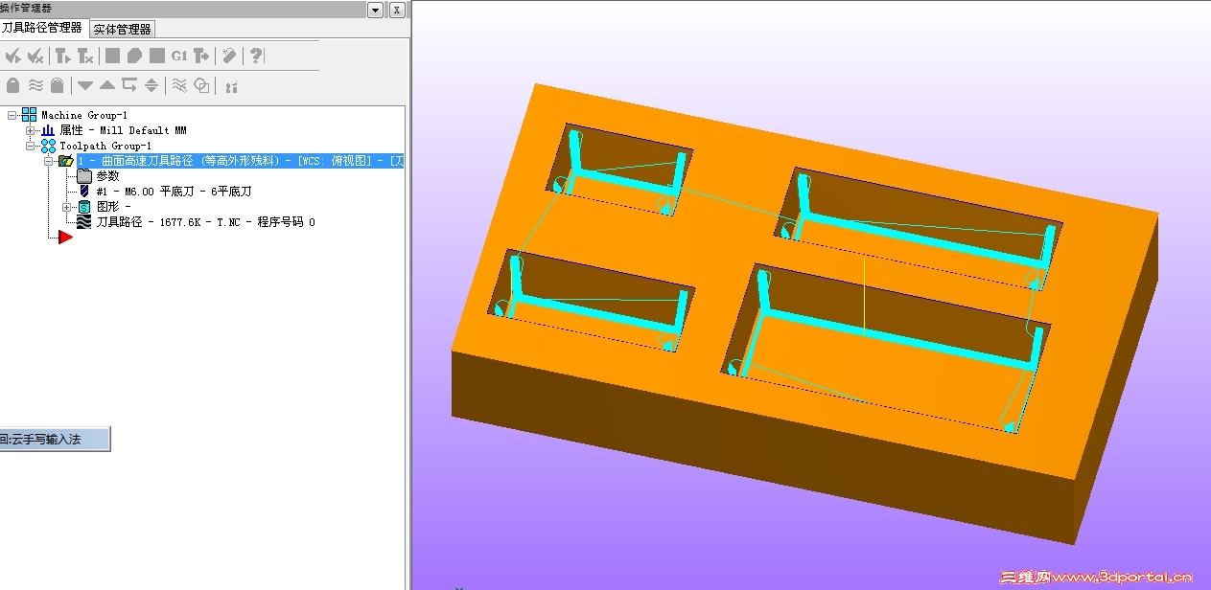
Task: Post selected operations with G1 icon
Action: (179, 57)
